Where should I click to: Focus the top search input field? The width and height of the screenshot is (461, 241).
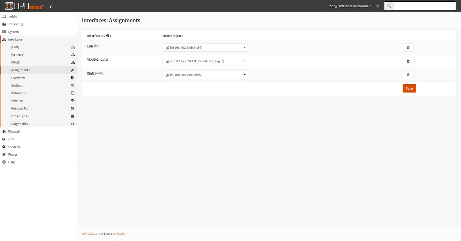pos(425,6)
